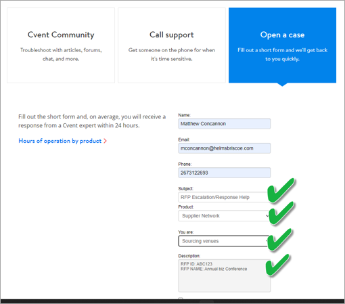Viewport: 345px width, 304px height.
Task: Click the 'Subject:' field label
Action: (186, 189)
